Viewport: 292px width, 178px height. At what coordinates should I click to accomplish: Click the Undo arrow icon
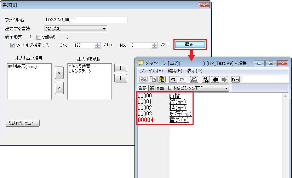[x=173, y=79]
